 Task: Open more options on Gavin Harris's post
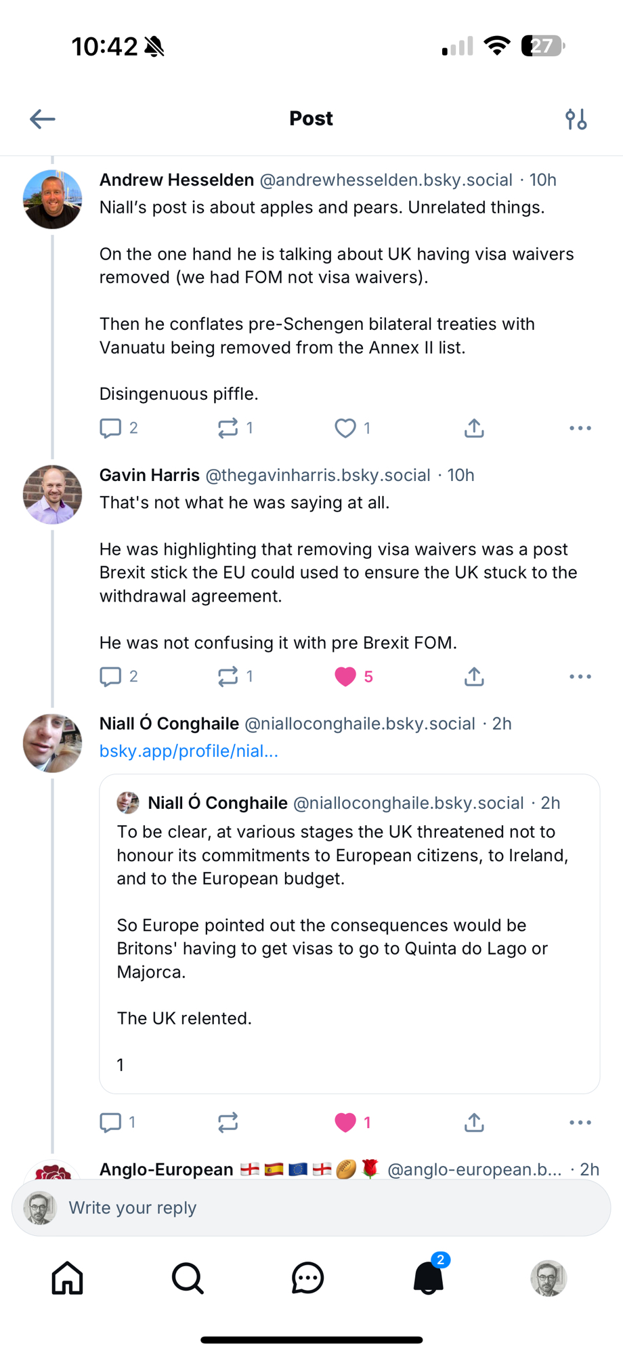[580, 676]
